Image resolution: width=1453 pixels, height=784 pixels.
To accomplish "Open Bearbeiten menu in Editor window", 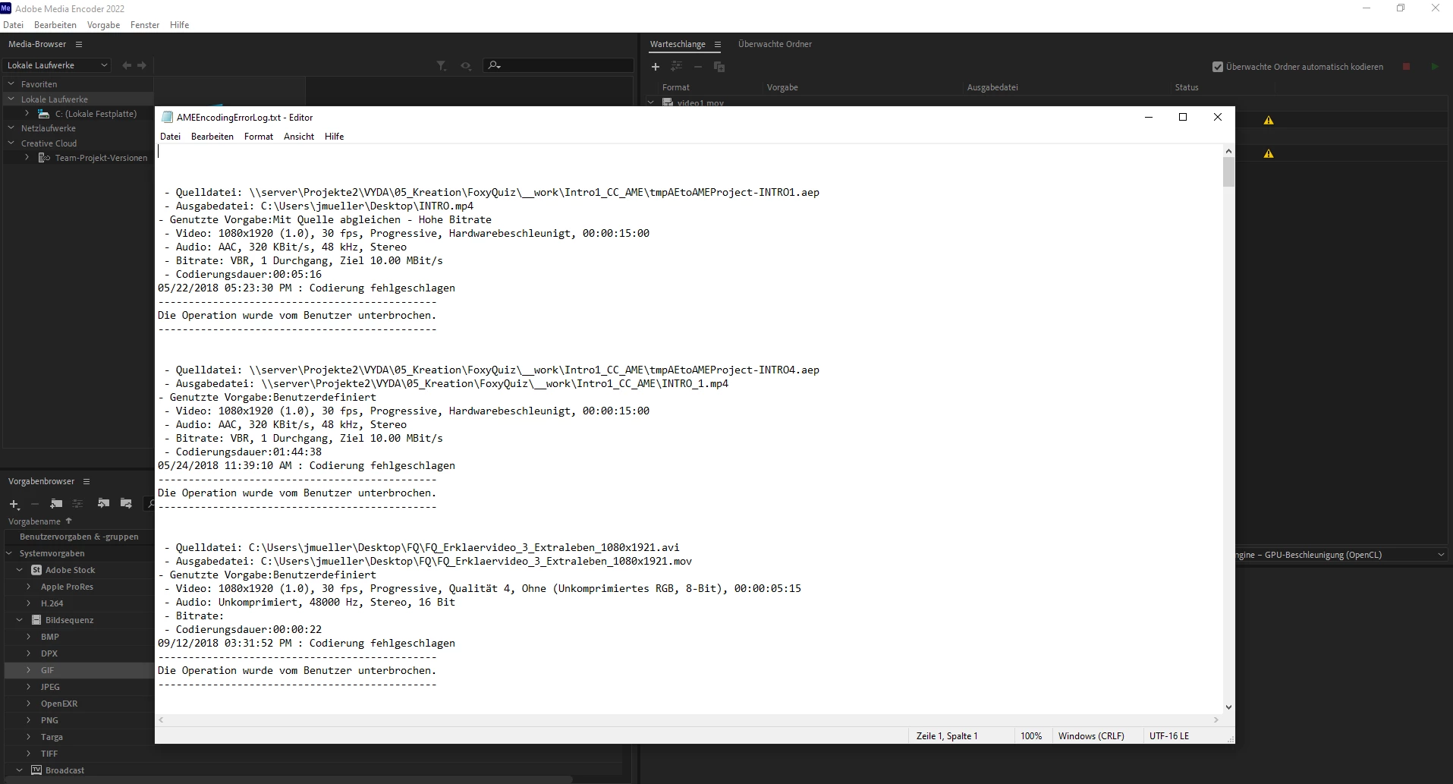I will (212, 137).
